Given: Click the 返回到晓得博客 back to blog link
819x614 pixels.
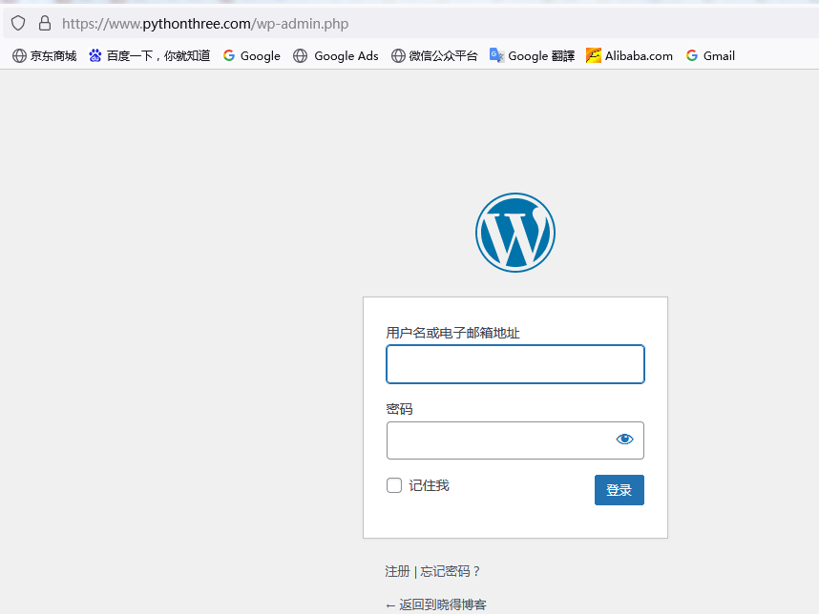Looking at the screenshot, I should [x=435, y=604].
